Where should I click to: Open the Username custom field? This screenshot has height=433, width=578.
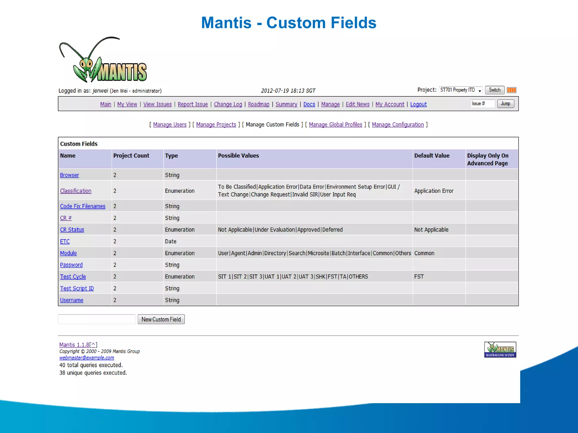click(72, 300)
